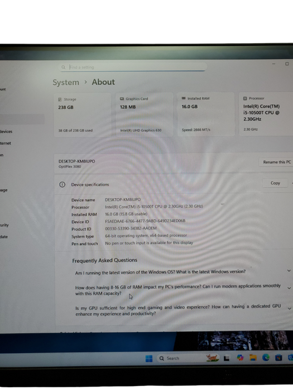Click the 'Product ID' label
The width and height of the screenshot is (293, 391).
81,229
